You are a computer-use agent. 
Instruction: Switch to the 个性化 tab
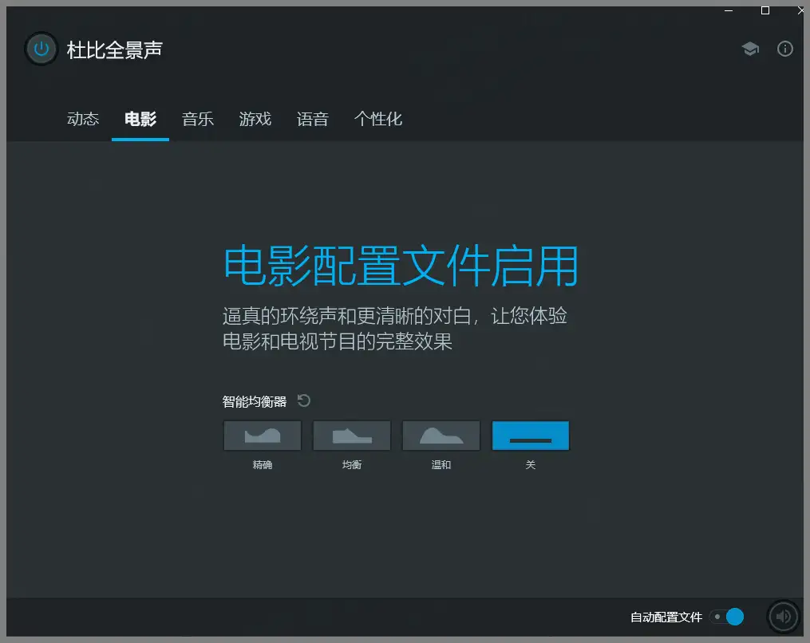point(378,120)
